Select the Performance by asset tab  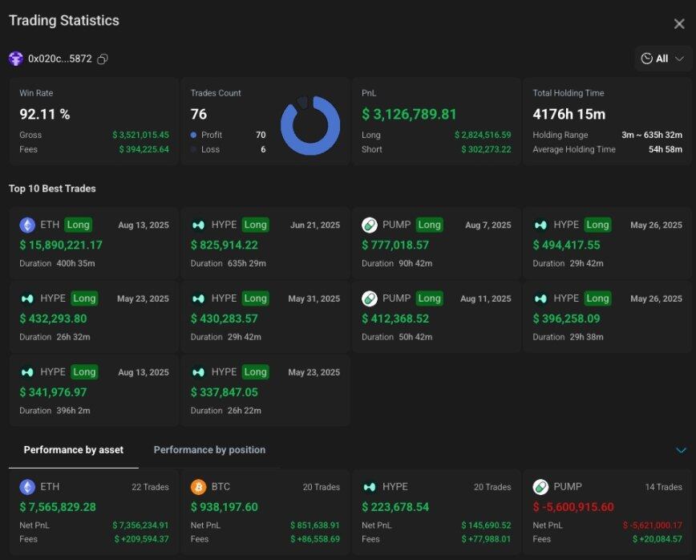click(x=73, y=450)
